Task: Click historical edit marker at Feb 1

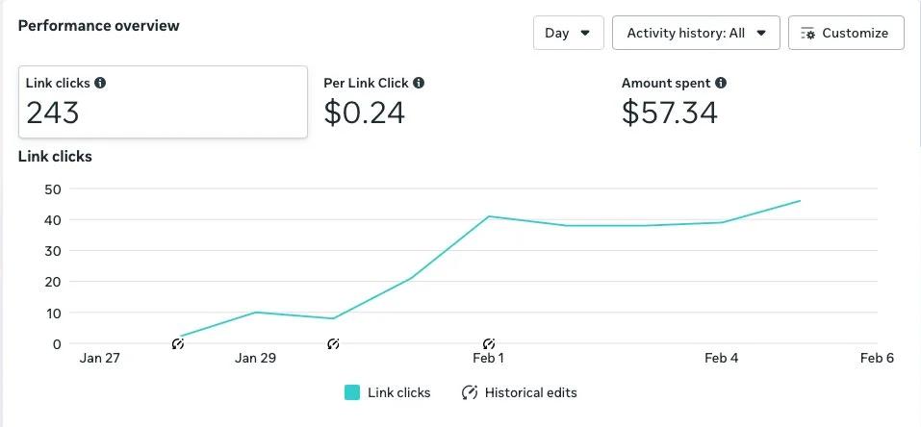Action: 489,343
